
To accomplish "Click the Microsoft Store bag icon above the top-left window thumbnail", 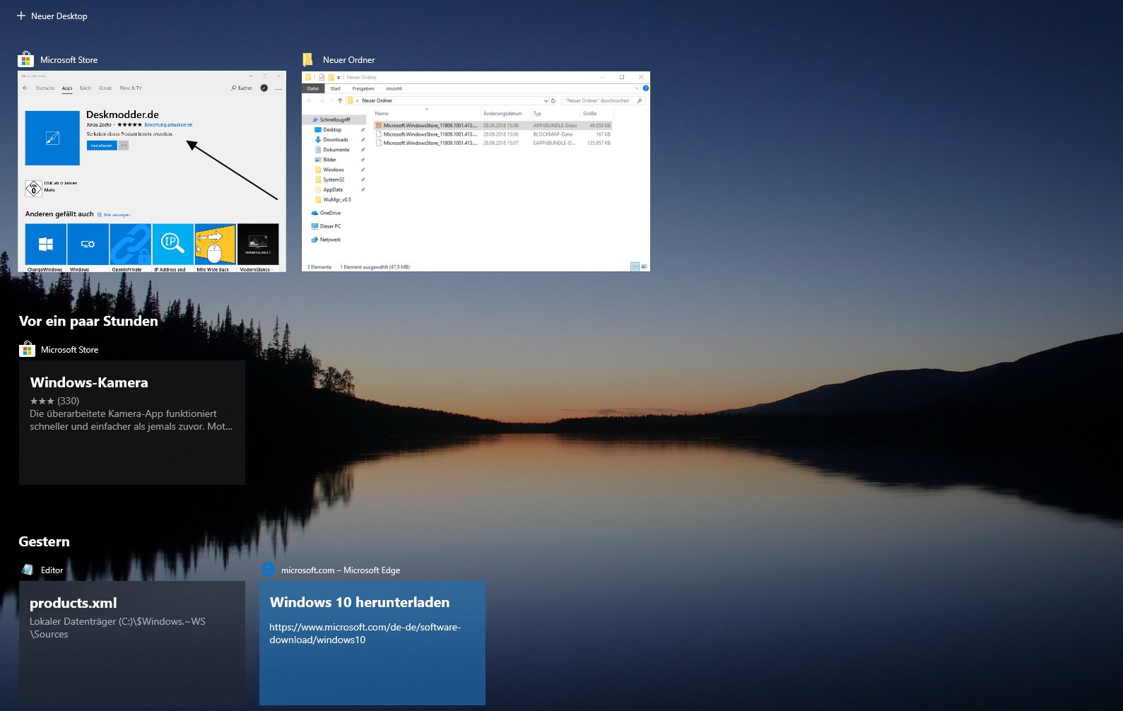I will coord(25,59).
